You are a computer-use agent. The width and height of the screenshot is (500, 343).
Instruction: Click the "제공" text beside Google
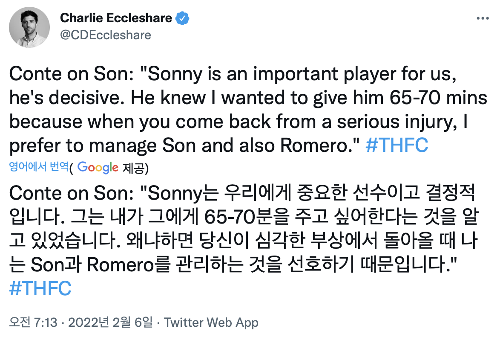pyautogui.click(x=135, y=168)
